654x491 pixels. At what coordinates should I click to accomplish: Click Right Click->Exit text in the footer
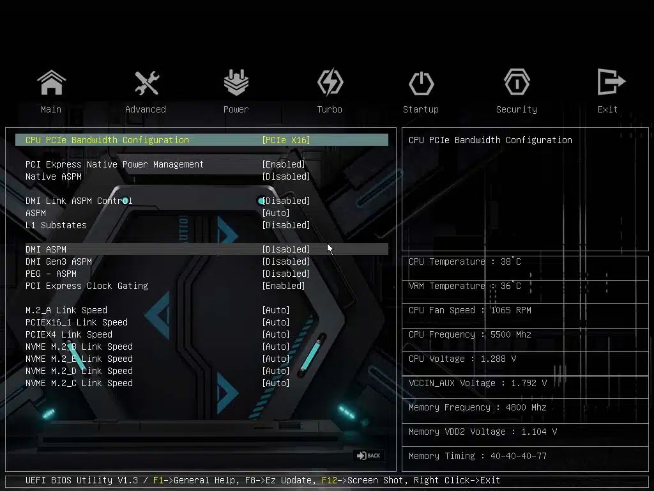pyautogui.click(x=457, y=480)
